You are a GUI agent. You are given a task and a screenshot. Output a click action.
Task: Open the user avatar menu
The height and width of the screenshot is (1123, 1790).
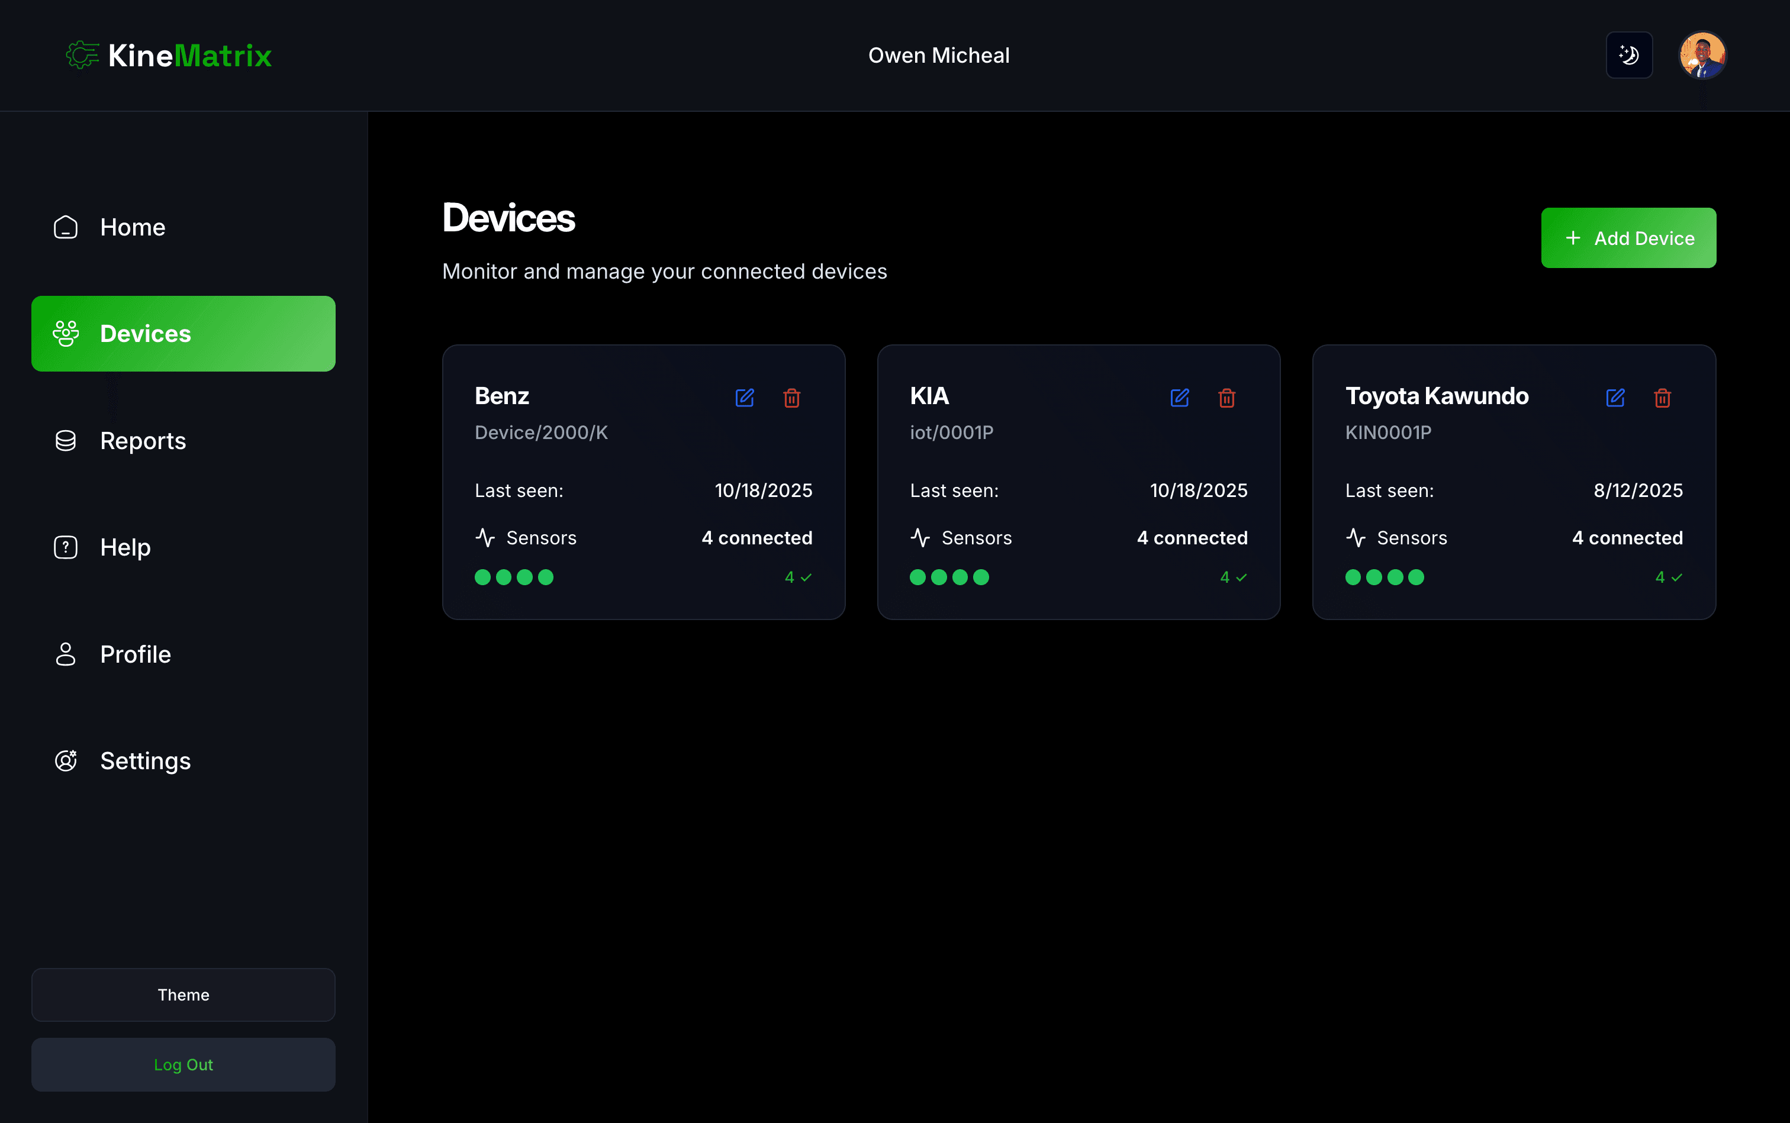[1702, 55]
